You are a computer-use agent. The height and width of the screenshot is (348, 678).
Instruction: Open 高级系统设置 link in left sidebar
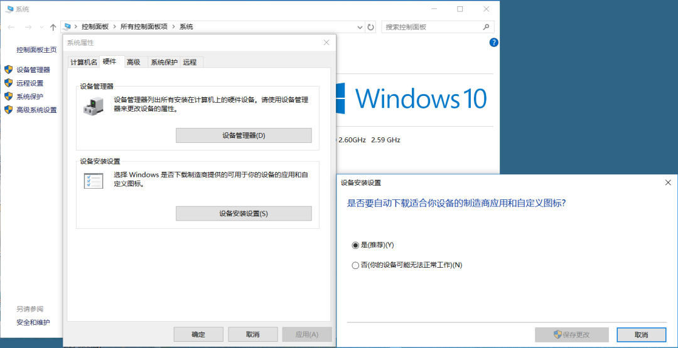click(x=37, y=110)
